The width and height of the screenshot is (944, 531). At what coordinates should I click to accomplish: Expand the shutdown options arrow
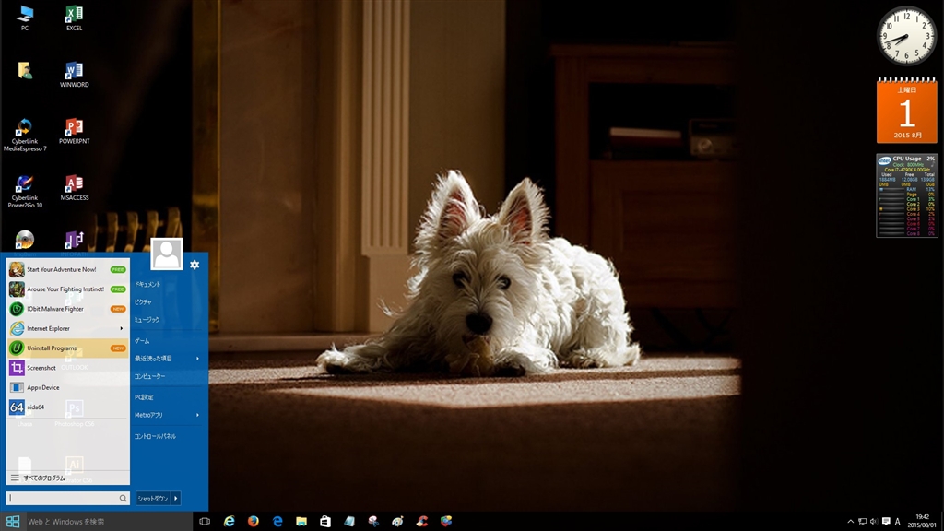pos(176,498)
